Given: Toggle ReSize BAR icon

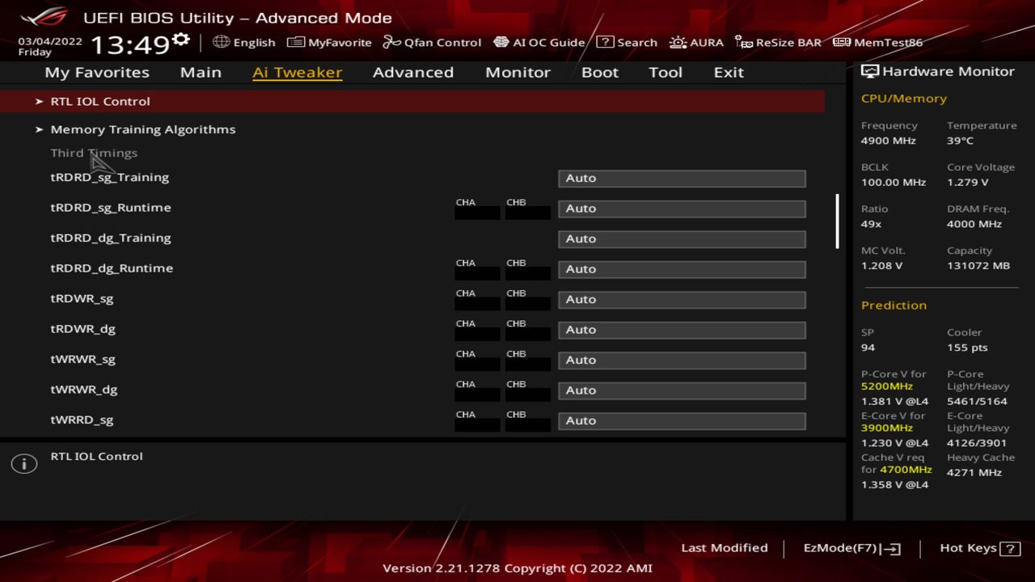Looking at the screenshot, I should pyautogui.click(x=744, y=42).
